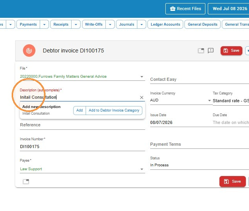This screenshot has width=249, height=211.
Task: Click the dashed-box layout icon in header
Action: (201, 51)
